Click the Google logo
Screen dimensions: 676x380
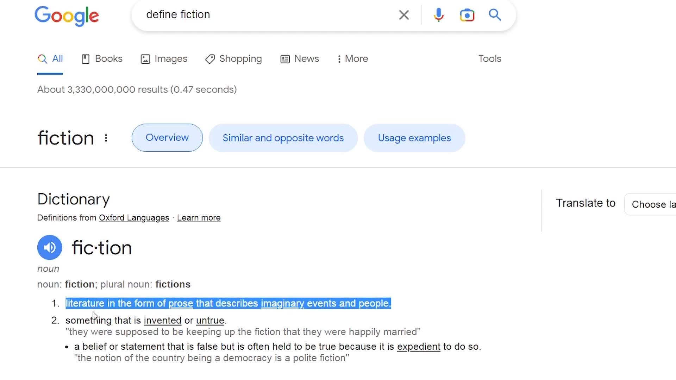pos(67,15)
